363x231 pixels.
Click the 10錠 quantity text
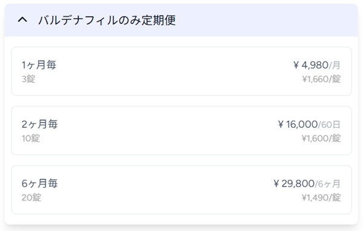tap(31, 138)
